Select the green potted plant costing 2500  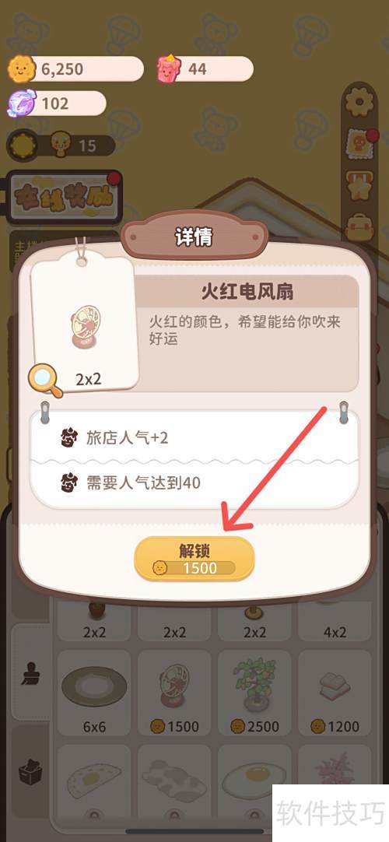(255, 693)
